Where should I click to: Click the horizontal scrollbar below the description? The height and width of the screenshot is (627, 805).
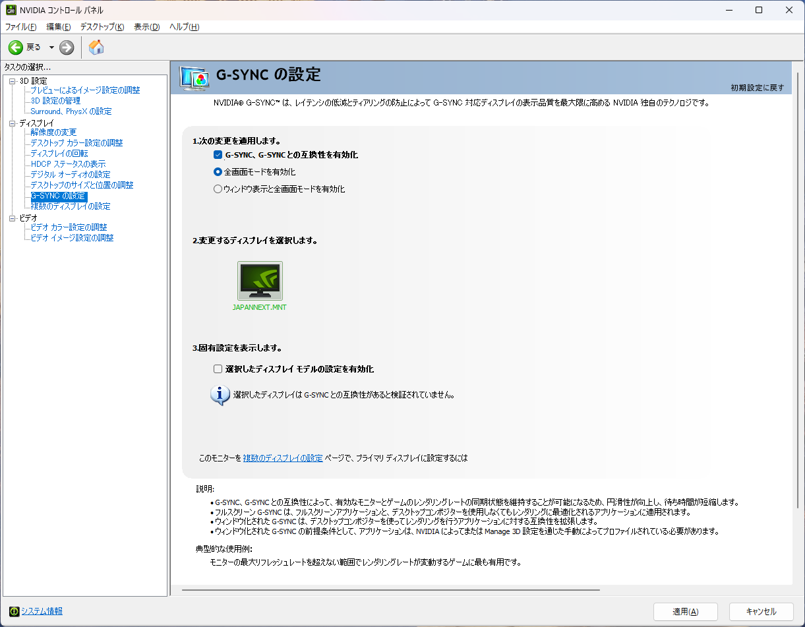(391, 590)
